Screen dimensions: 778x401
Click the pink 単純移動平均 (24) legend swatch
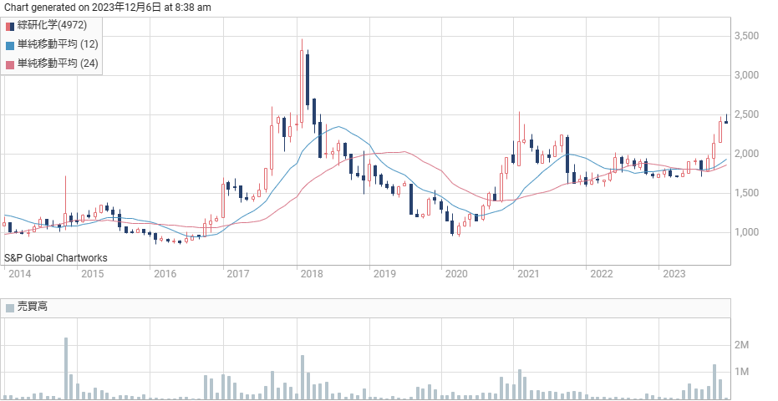10,64
